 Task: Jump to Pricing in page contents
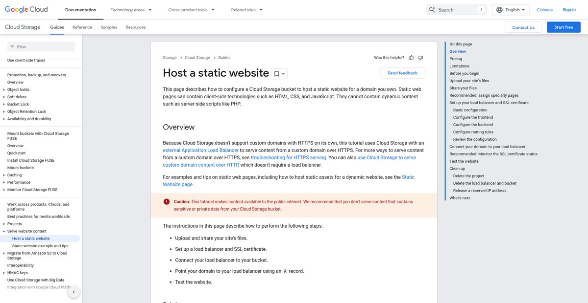pos(456,59)
